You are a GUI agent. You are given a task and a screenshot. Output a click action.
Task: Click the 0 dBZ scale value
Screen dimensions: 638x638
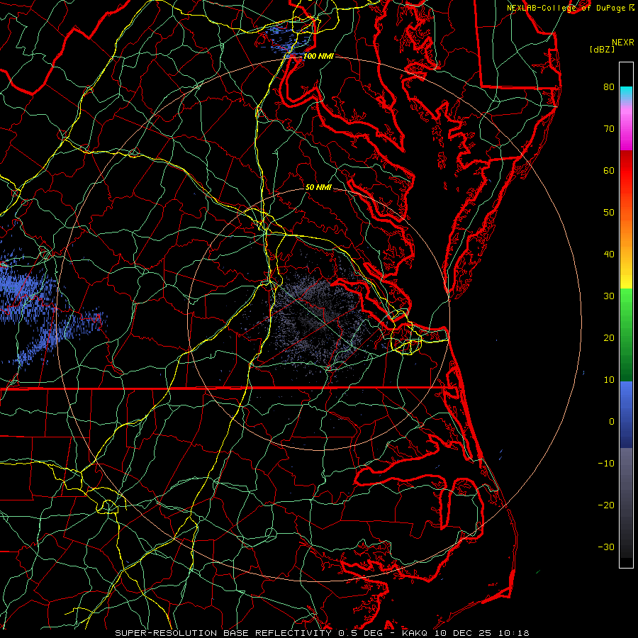612,422
